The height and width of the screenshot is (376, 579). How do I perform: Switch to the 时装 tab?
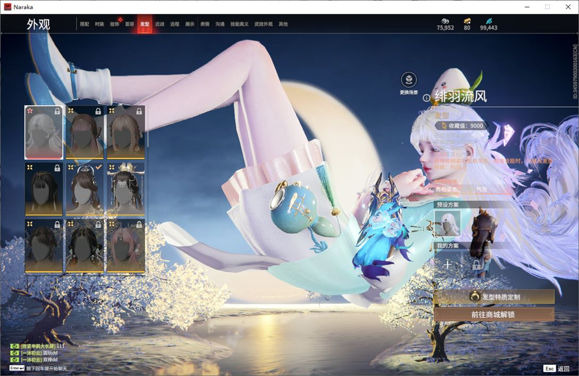99,24
